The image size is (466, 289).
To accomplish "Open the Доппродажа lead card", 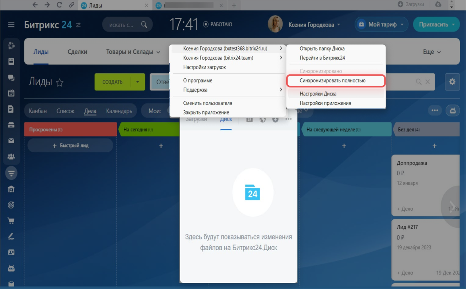I will click(x=426, y=185).
